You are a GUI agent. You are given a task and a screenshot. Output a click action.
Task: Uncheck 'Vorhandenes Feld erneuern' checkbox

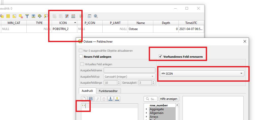click(x=160, y=56)
